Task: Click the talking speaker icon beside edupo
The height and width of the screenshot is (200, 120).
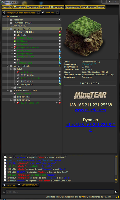Action: pyautogui.click(x=15, y=41)
